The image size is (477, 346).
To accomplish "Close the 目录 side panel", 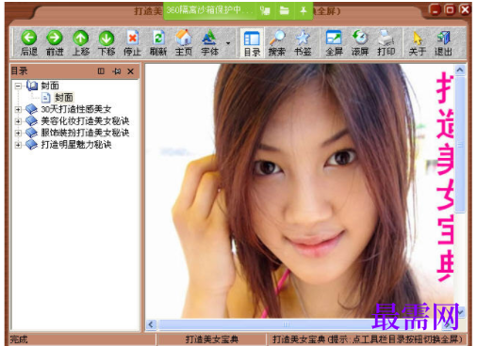I will click(130, 71).
